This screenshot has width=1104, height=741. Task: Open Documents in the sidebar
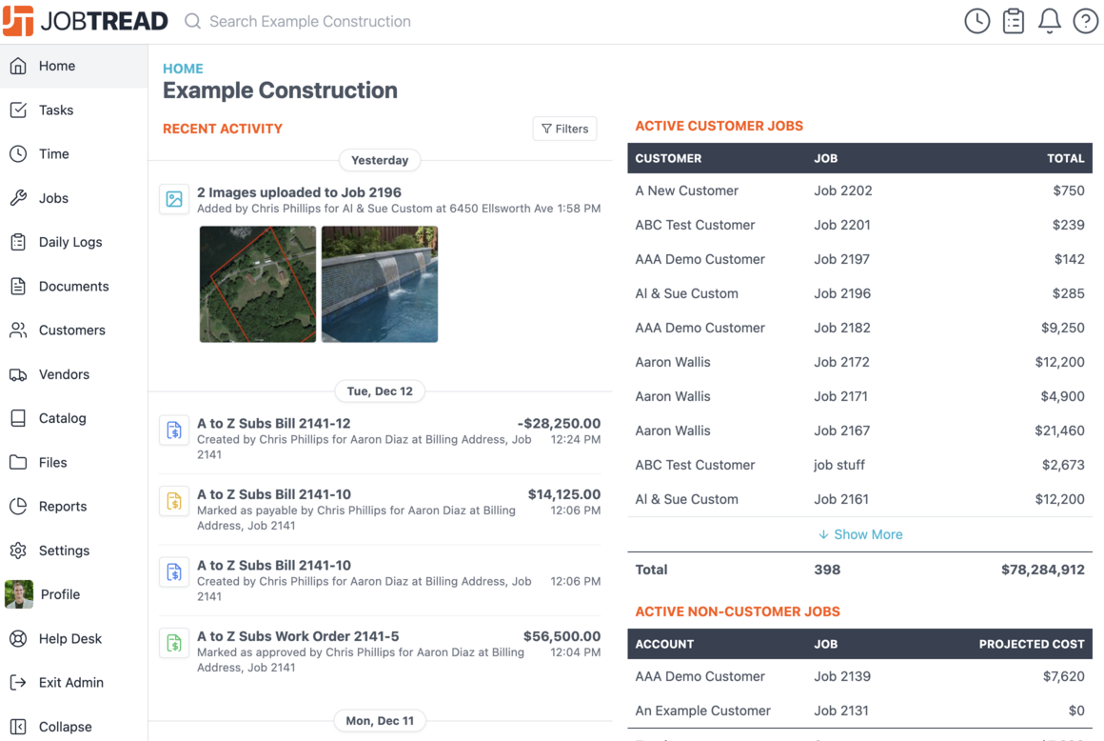74,286
